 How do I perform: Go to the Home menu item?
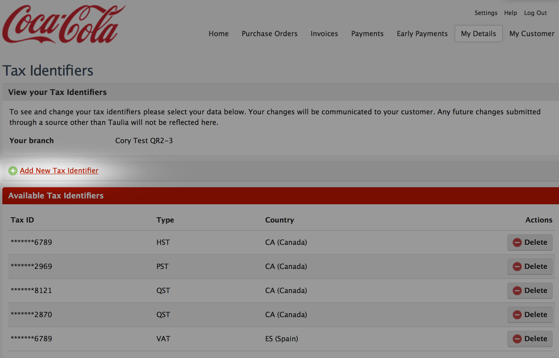(x=218, y=34)
